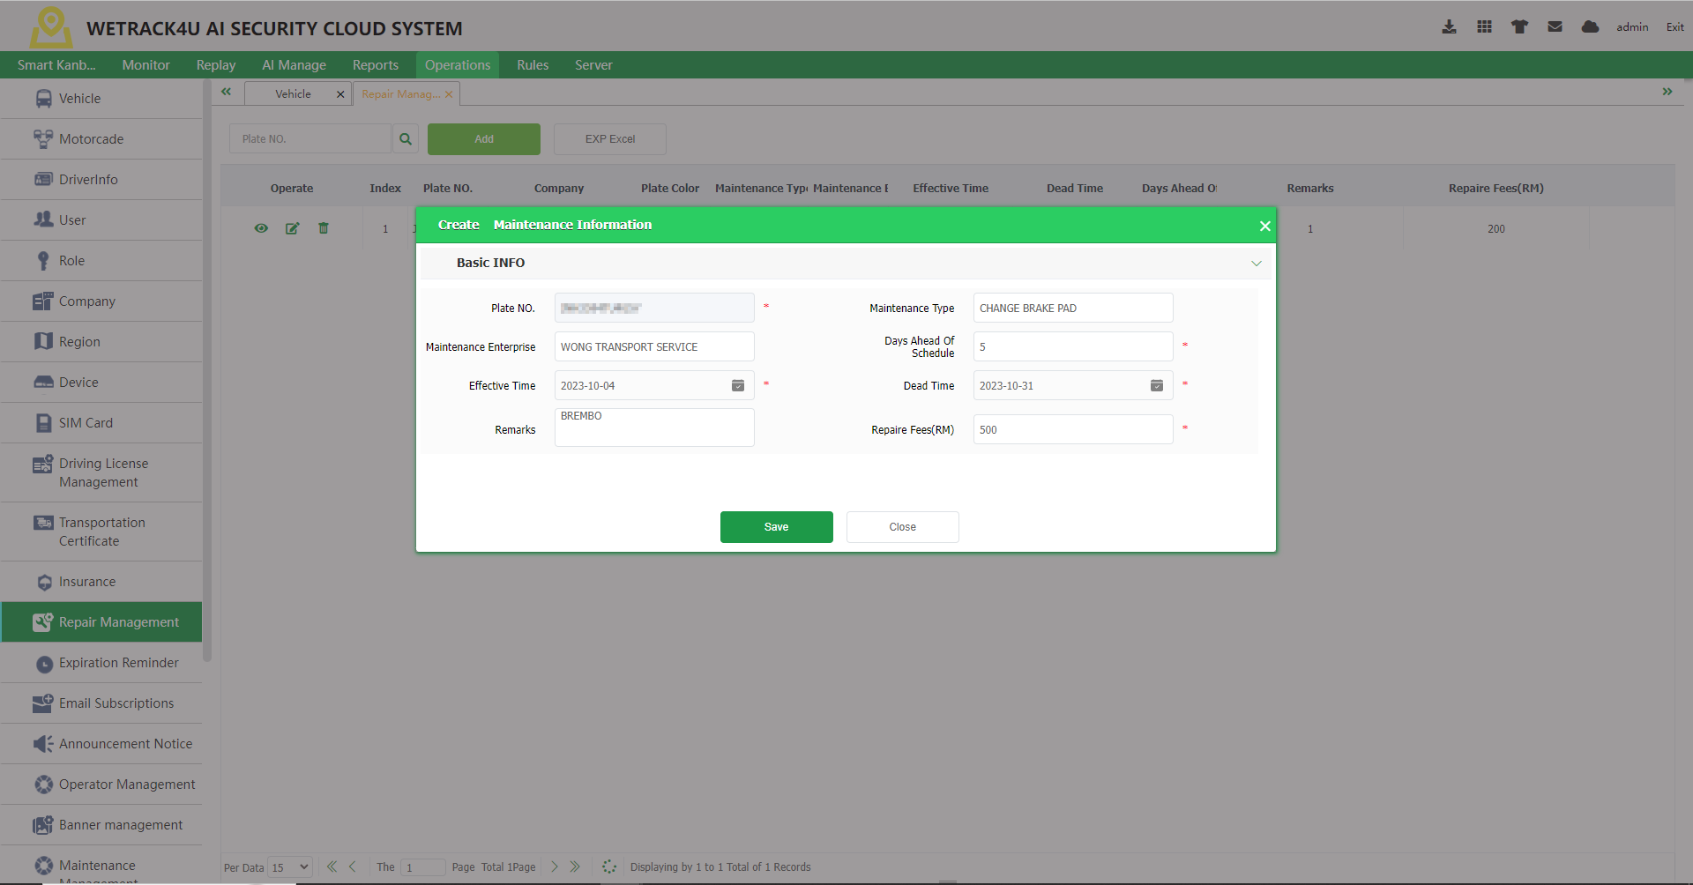Viewport: 1693px width, 885px height.
Task: Click the plate search magnifier icon
Action: coord(405,138)
